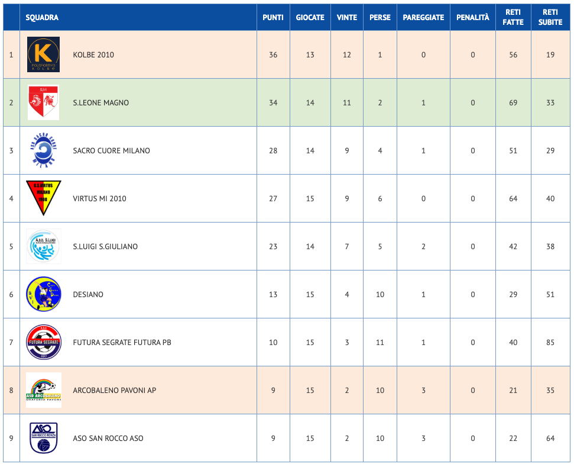574x467 pixels.
Task: Click the RETI FATTE column header
Action: [513, 17]
